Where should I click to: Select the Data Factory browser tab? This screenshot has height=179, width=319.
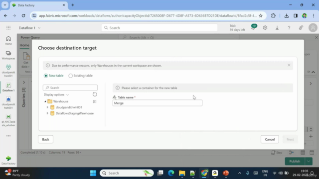click(38, 5)
